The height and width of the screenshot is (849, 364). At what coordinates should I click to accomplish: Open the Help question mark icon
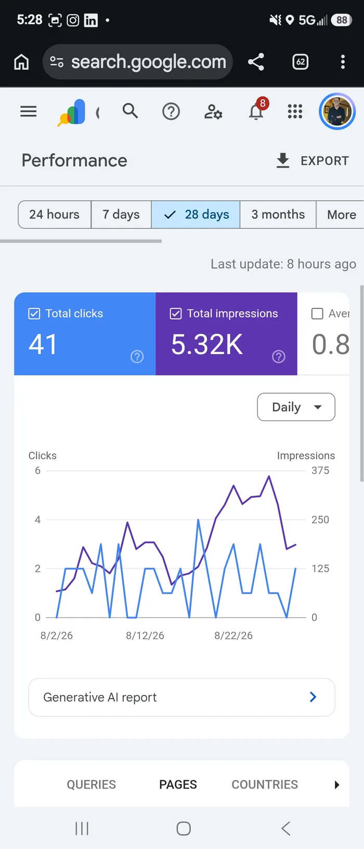point(171,111)
